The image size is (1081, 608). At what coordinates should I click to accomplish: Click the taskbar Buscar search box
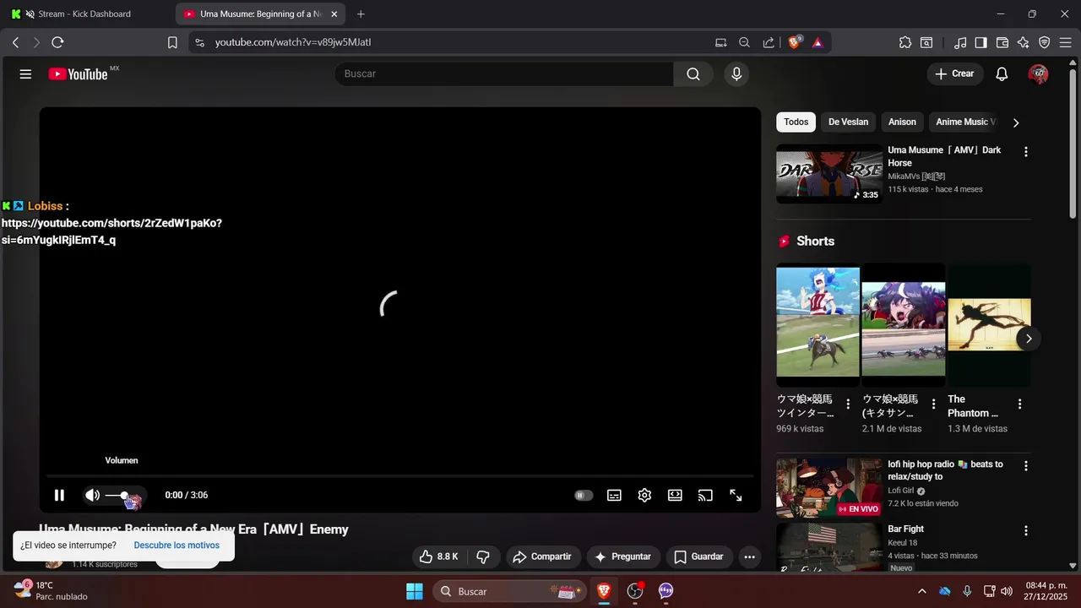[510, 591]
